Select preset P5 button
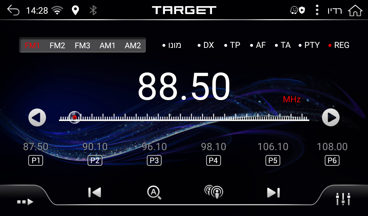 coord(273,161)
